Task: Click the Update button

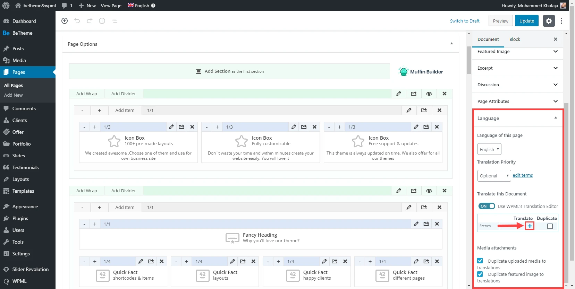Action: [526, 21]
